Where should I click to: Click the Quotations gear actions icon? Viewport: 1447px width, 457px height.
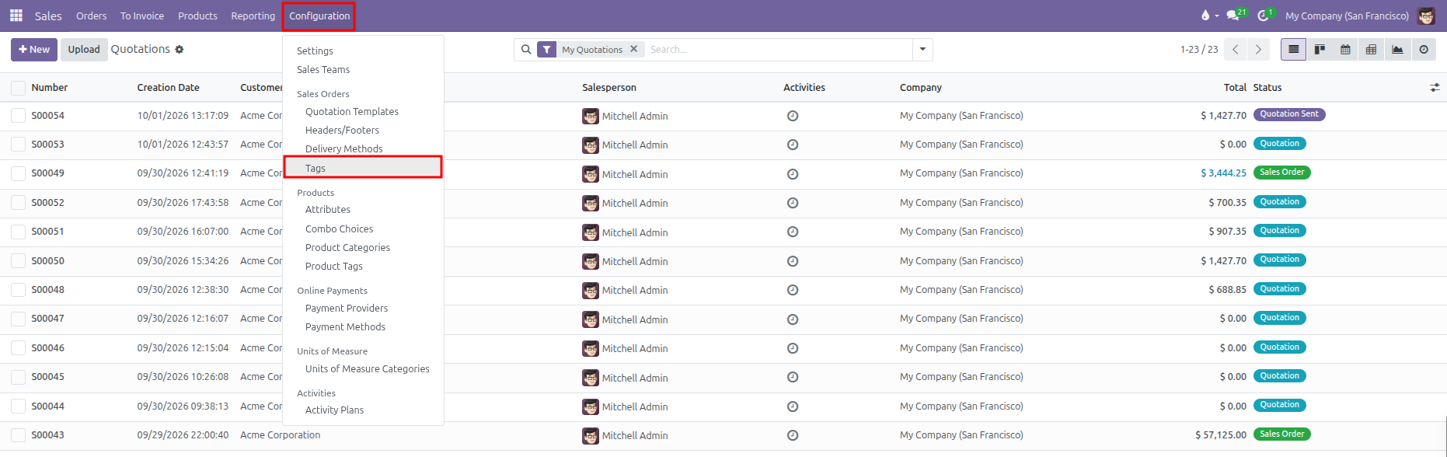(180, 49)
